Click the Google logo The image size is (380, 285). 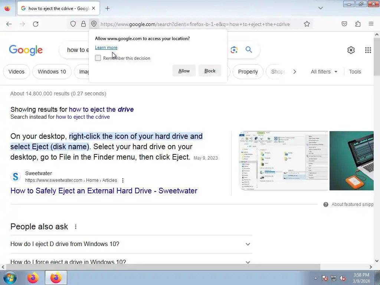(x=26, y=50)
